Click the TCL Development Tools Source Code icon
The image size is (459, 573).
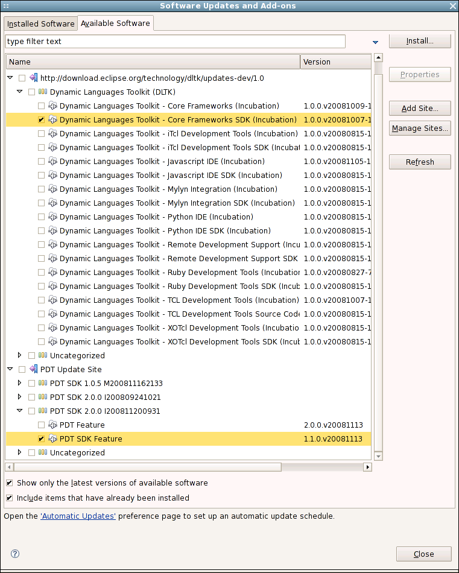pos(53,314)
